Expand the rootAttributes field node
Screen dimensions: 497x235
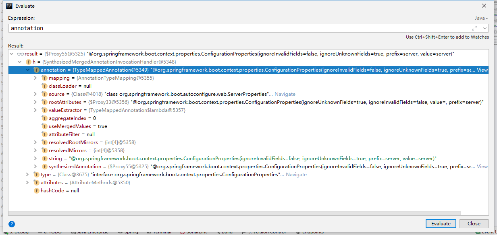[35, 102]
